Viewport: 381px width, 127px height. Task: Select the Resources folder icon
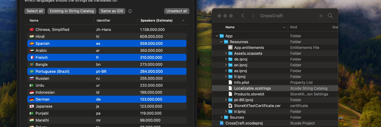tap(226, 42)
